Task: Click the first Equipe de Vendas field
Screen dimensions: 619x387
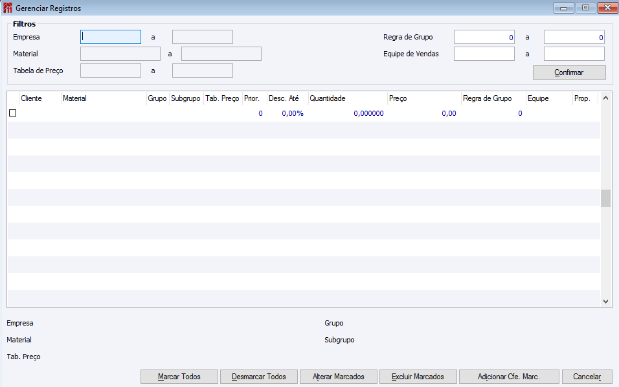Action: (484, 54)
